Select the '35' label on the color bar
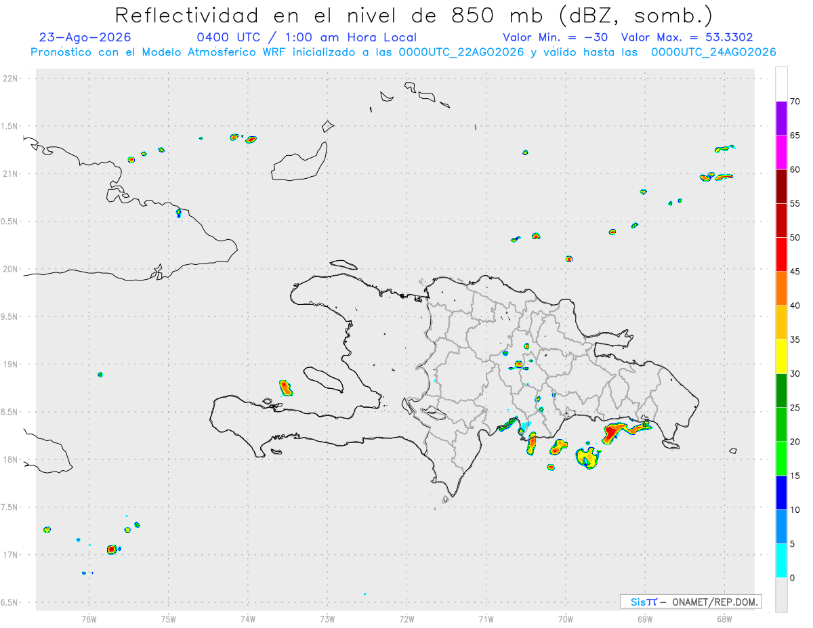The width and height of the screenshot is (813, 628). click(x=795, y=339)
